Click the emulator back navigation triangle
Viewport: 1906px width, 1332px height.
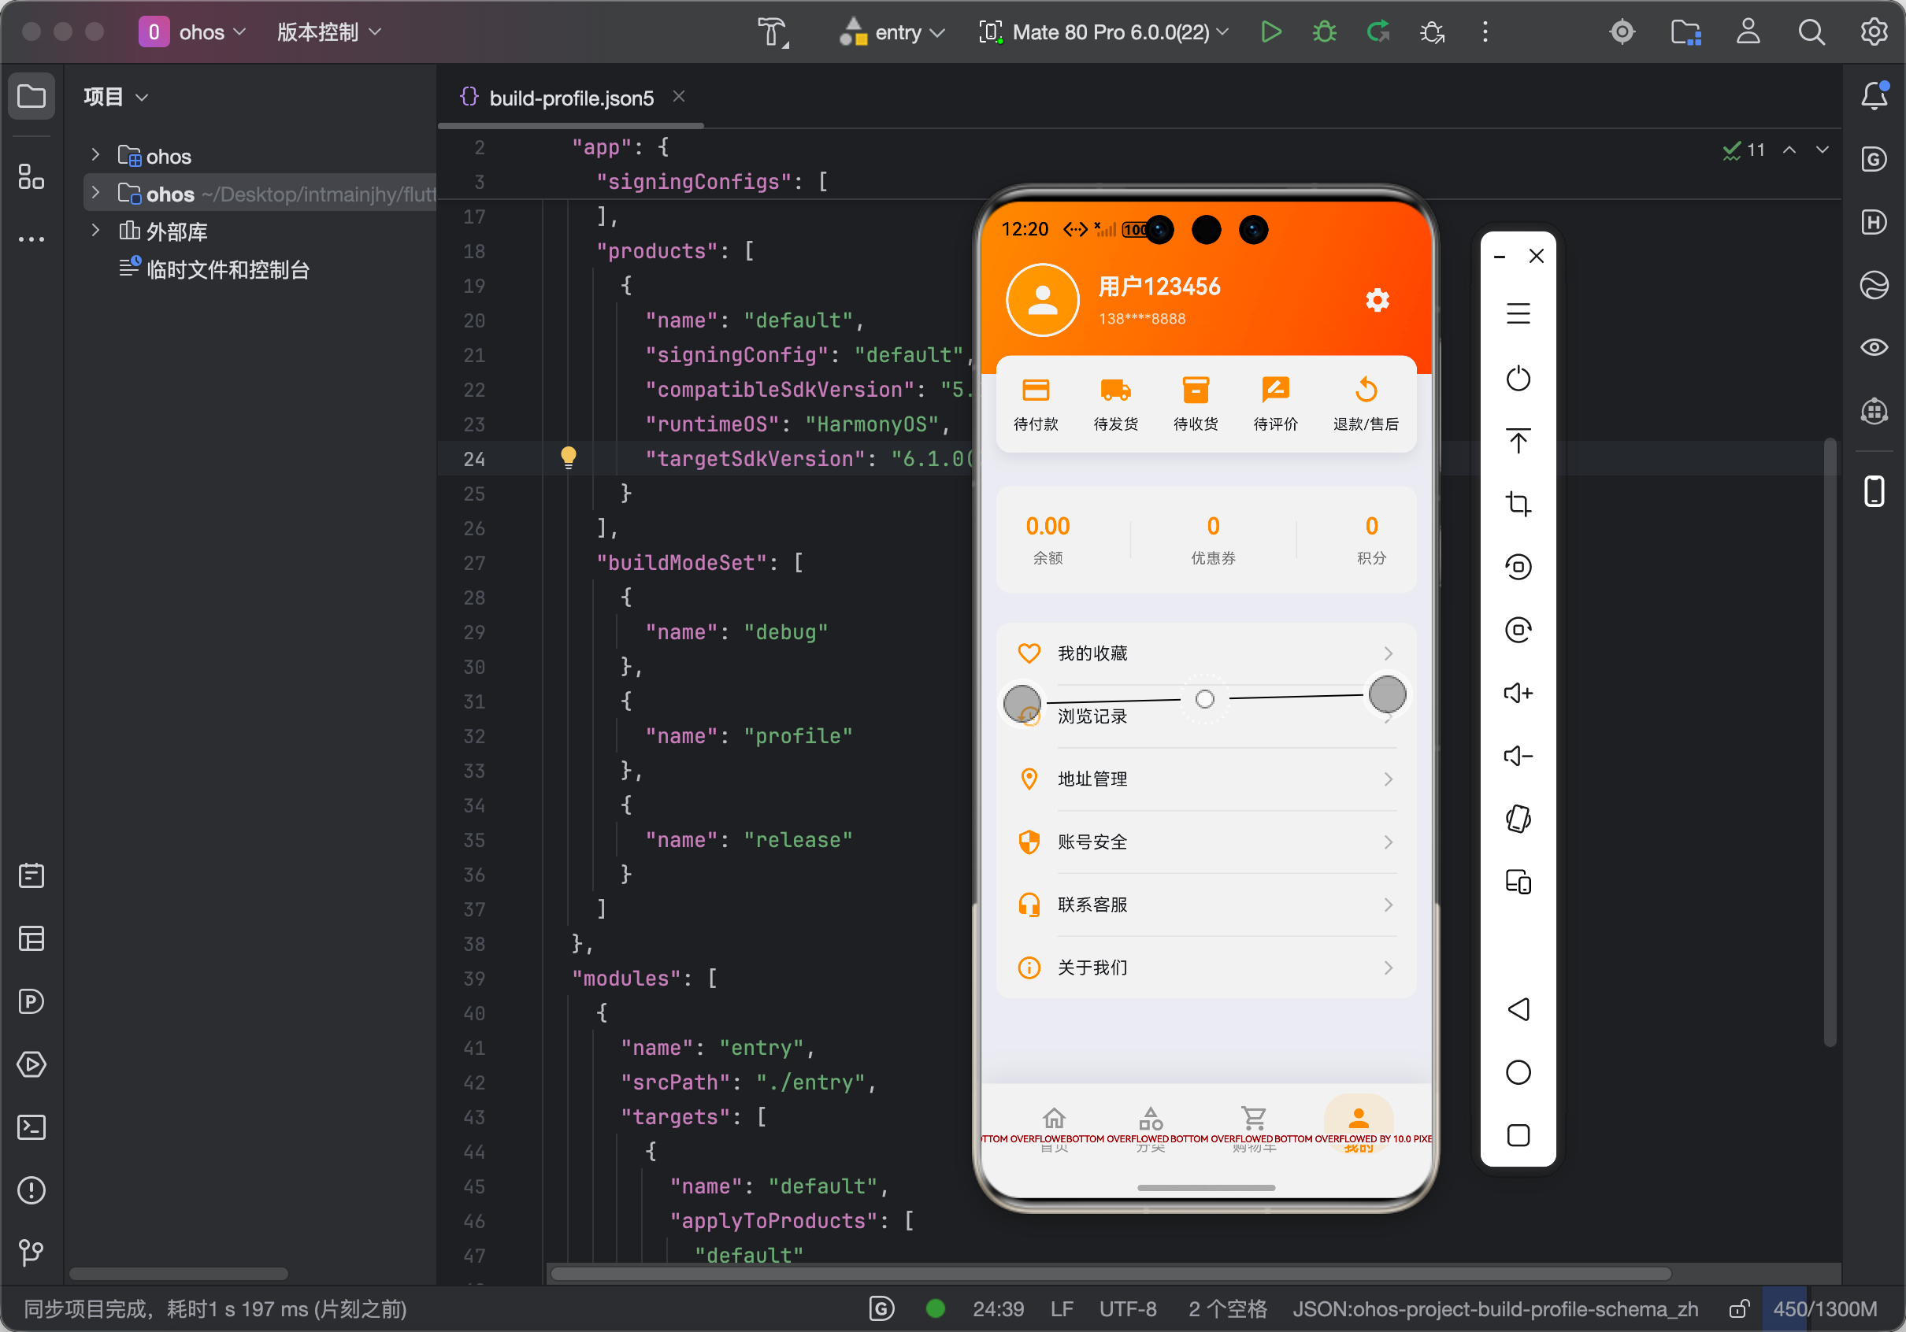(x=1518, y=1009)
